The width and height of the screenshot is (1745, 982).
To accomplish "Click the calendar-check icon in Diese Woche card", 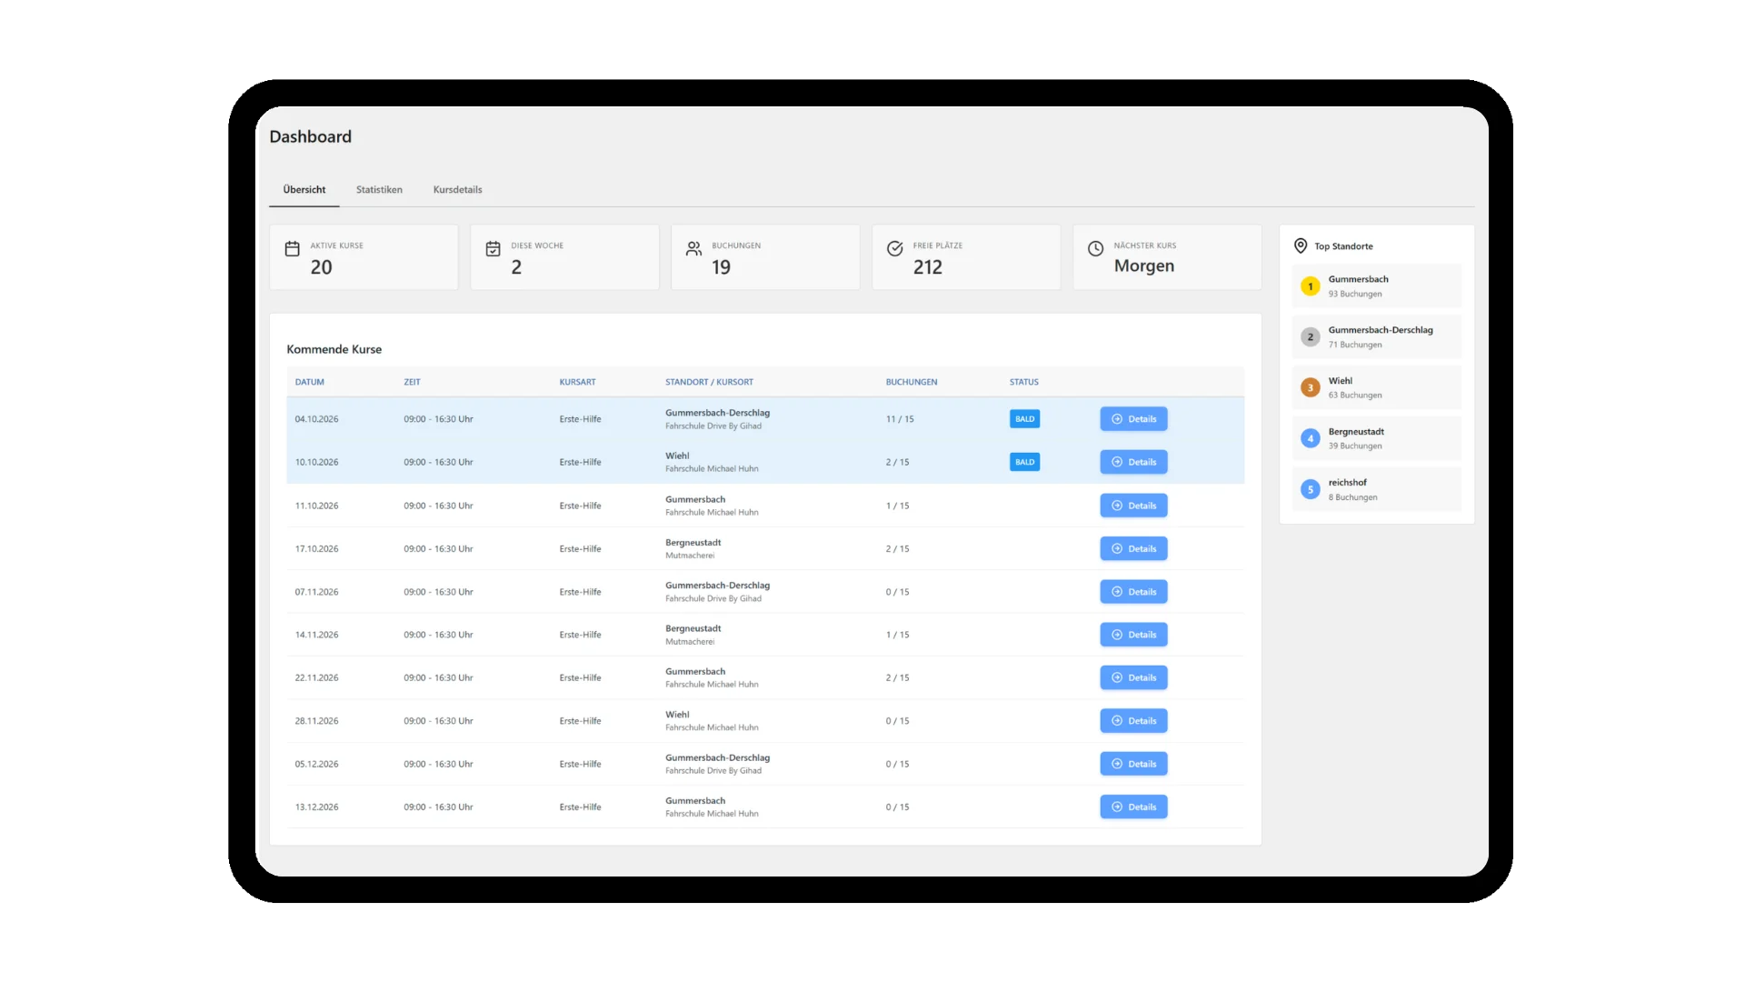I will [x=493, y=248].
